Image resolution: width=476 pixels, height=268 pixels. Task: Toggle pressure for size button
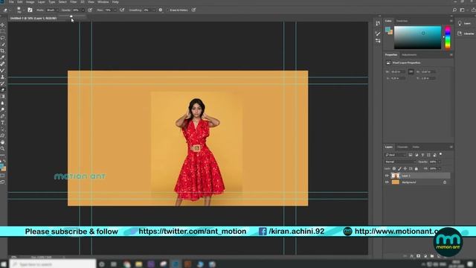193,10
